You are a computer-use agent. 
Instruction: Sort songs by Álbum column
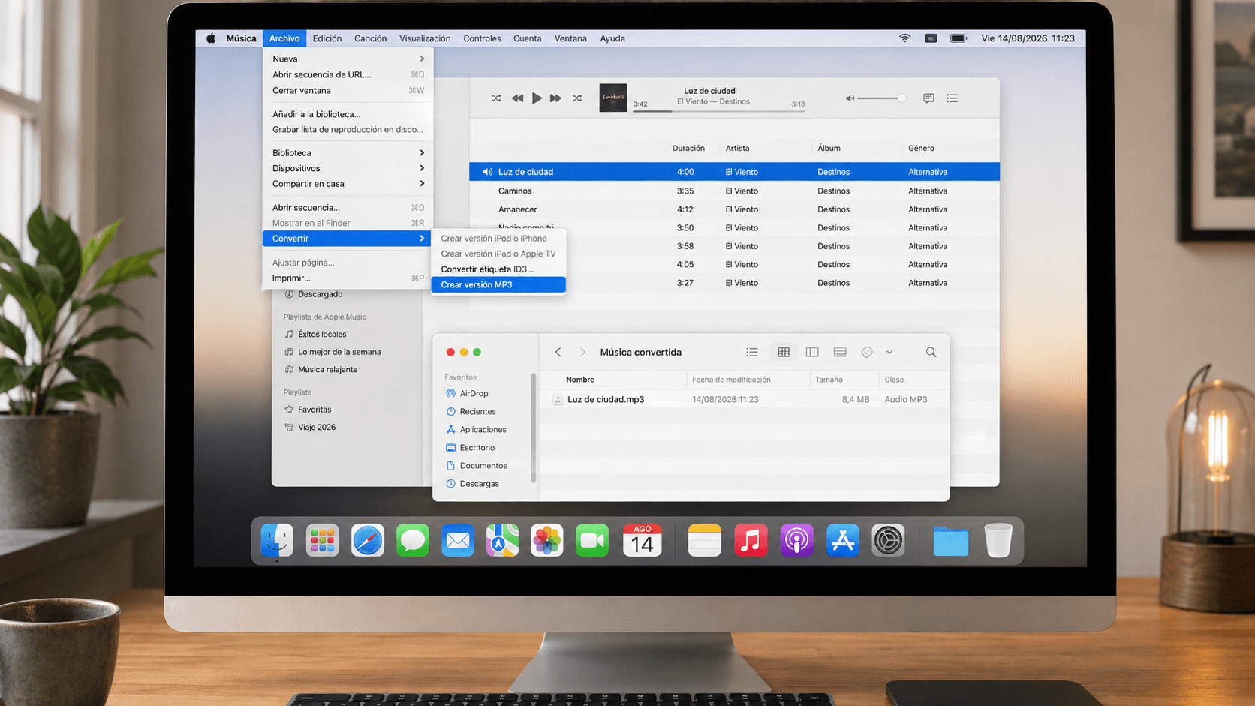coord(829,149)
